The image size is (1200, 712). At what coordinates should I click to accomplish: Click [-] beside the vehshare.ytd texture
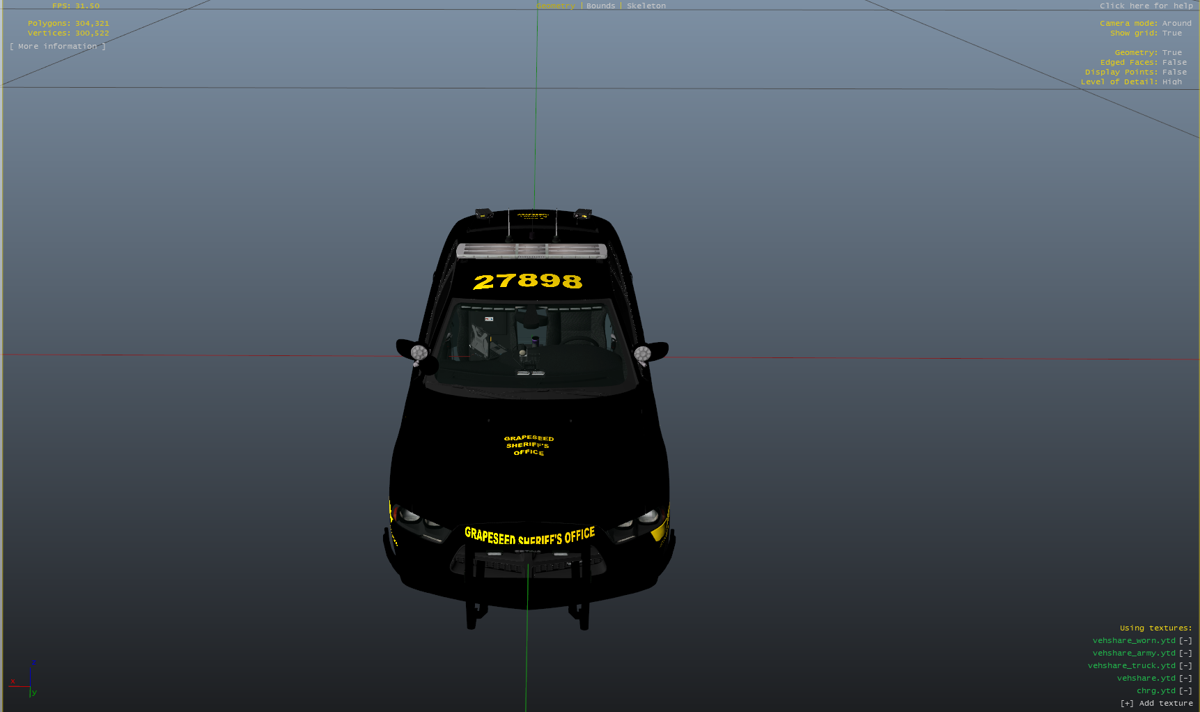pos(1185,679)
